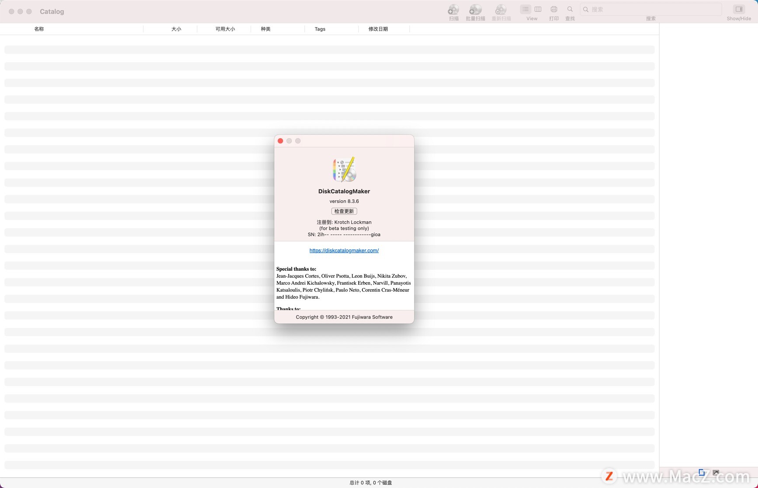Screen dimensions: 758x488
Task: Click the blue info pane icon in sidebar footer
Action: coord(702,472)
